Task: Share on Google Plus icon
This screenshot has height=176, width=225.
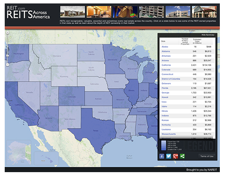Action: [175, 156]
